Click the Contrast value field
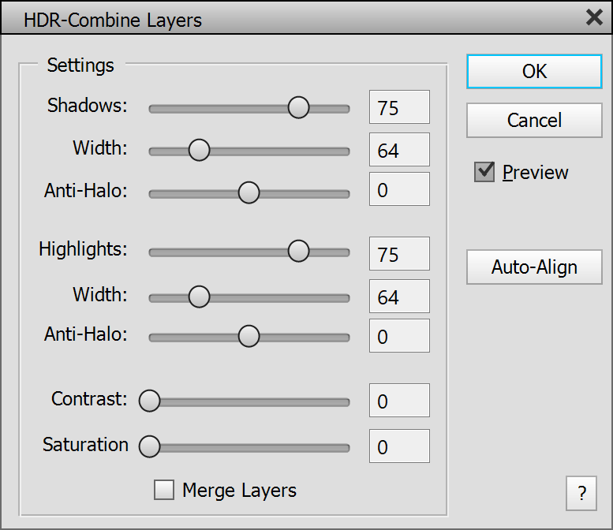The image size is (613, 530). pyautogui.click(x=399, y=401)
